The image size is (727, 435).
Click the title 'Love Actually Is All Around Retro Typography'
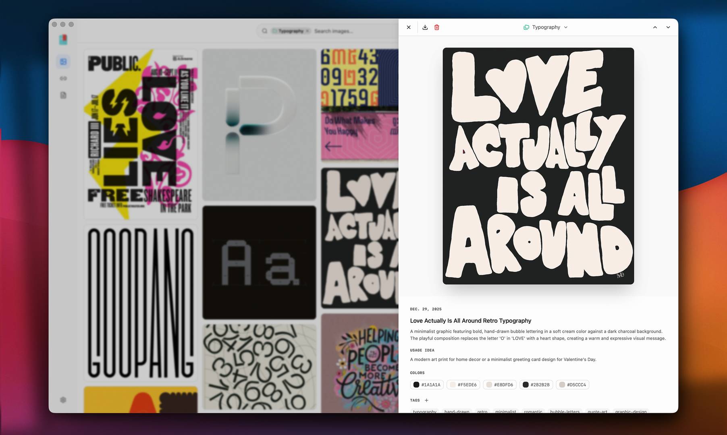point(470,321)
